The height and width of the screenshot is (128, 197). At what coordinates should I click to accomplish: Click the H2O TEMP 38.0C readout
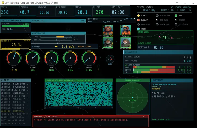point(64,11)
